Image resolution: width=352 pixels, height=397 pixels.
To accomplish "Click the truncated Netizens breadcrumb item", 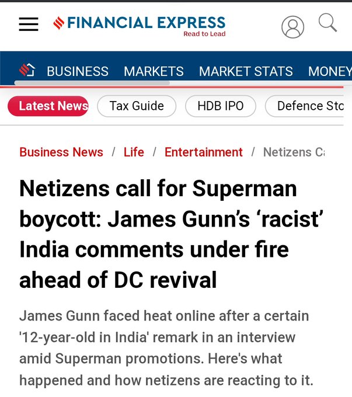I will coord(294,152).
